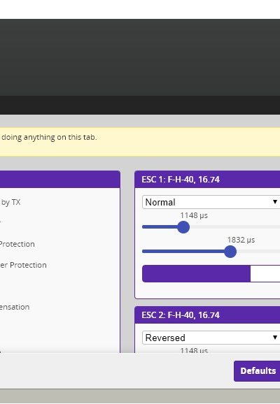Click the 'by TX' setting label
This screenshot has width=280, height=404.
(x=10, y=202)
